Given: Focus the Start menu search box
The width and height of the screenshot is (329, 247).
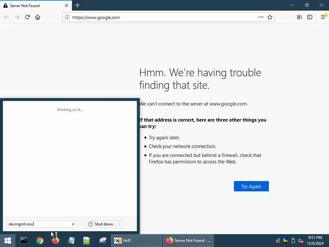Looking at the screenshot, I should point(42,224).
